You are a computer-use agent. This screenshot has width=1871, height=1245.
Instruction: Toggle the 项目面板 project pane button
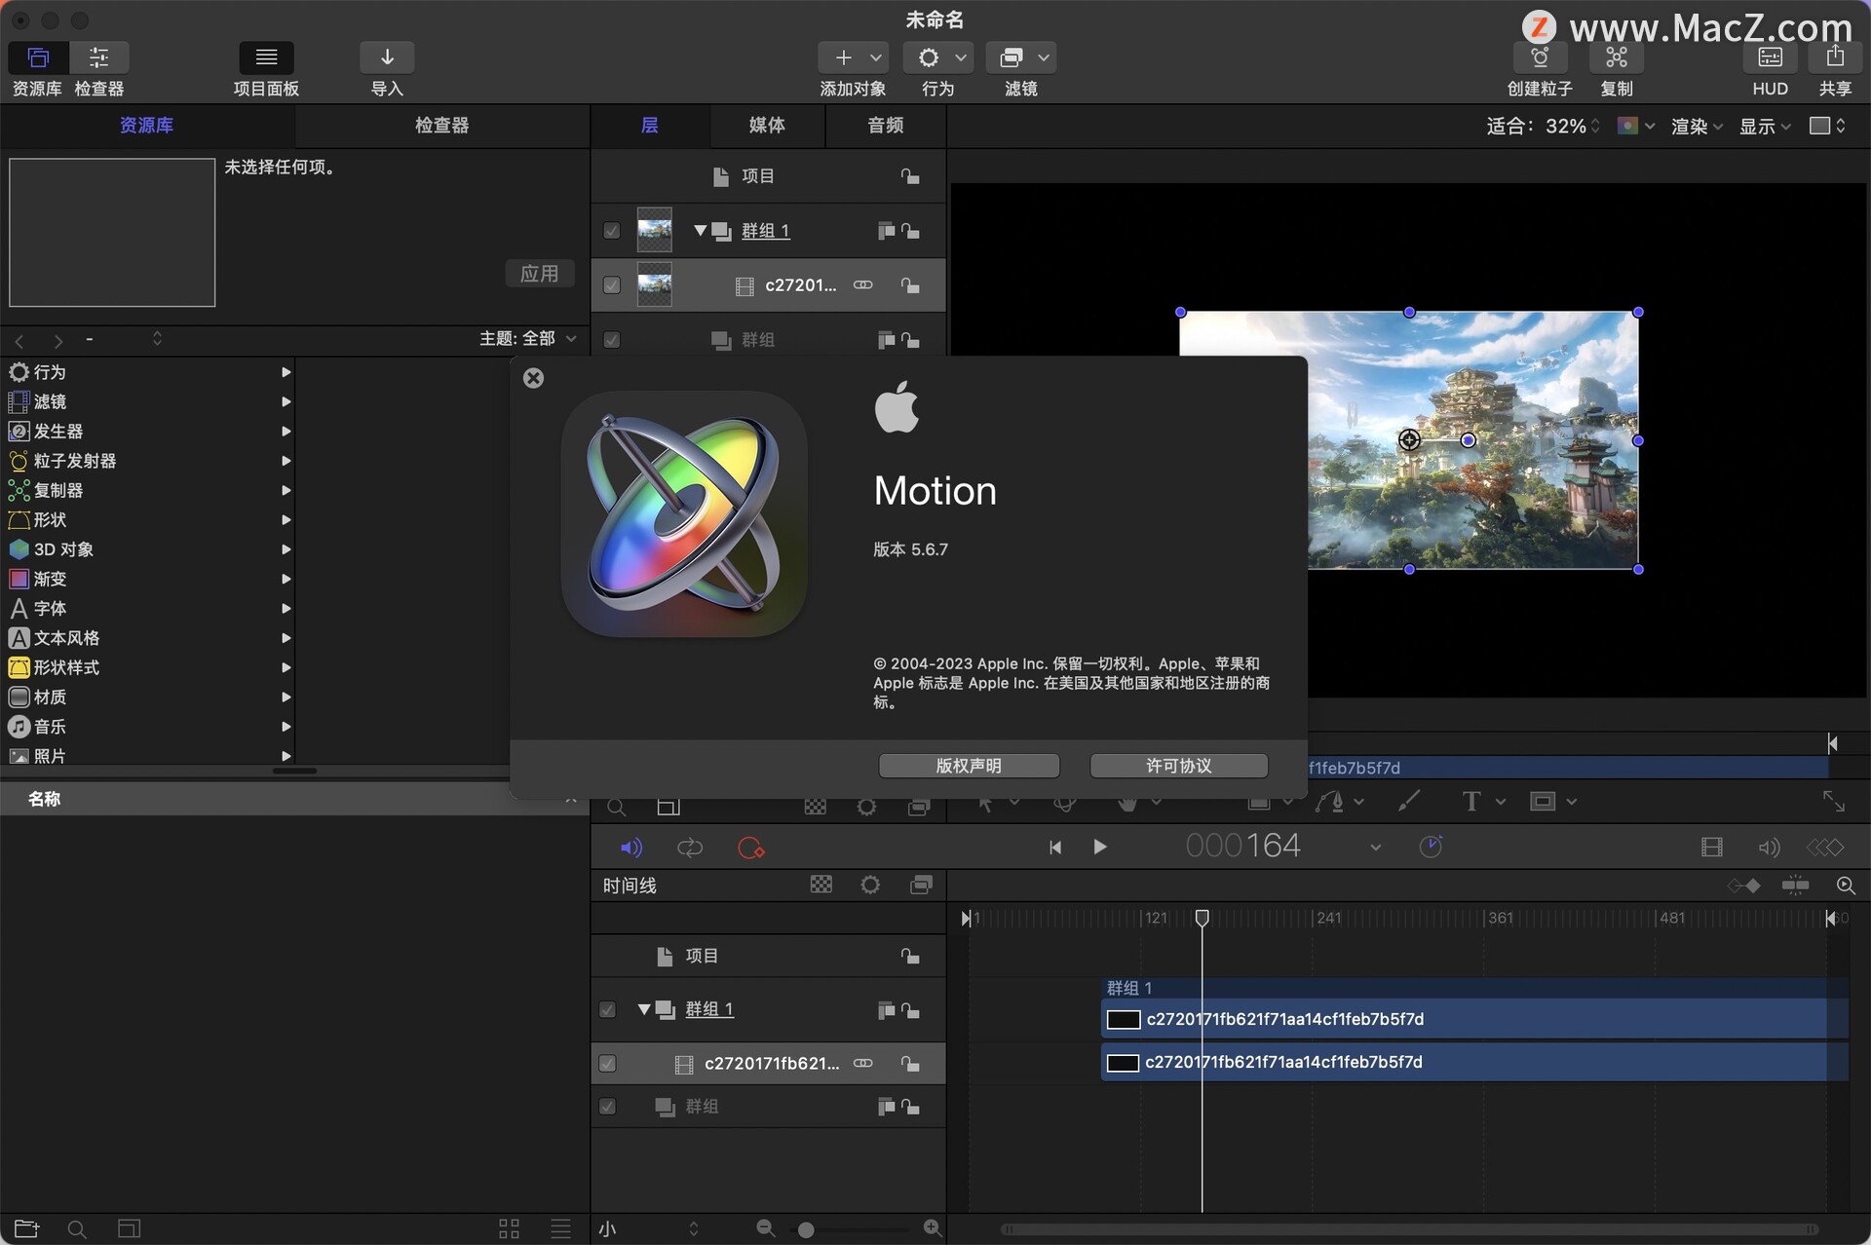coord(266,57)
